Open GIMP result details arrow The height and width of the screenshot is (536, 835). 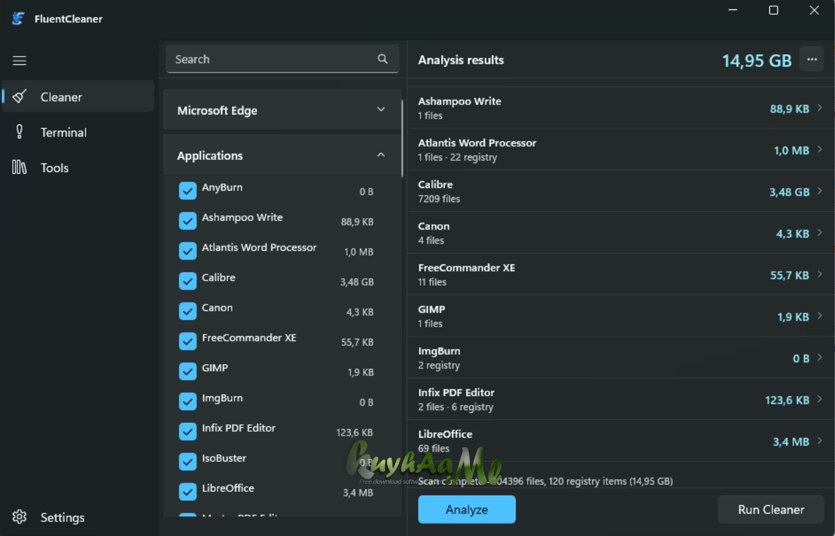pyautogui.click(x=820, y=316)
